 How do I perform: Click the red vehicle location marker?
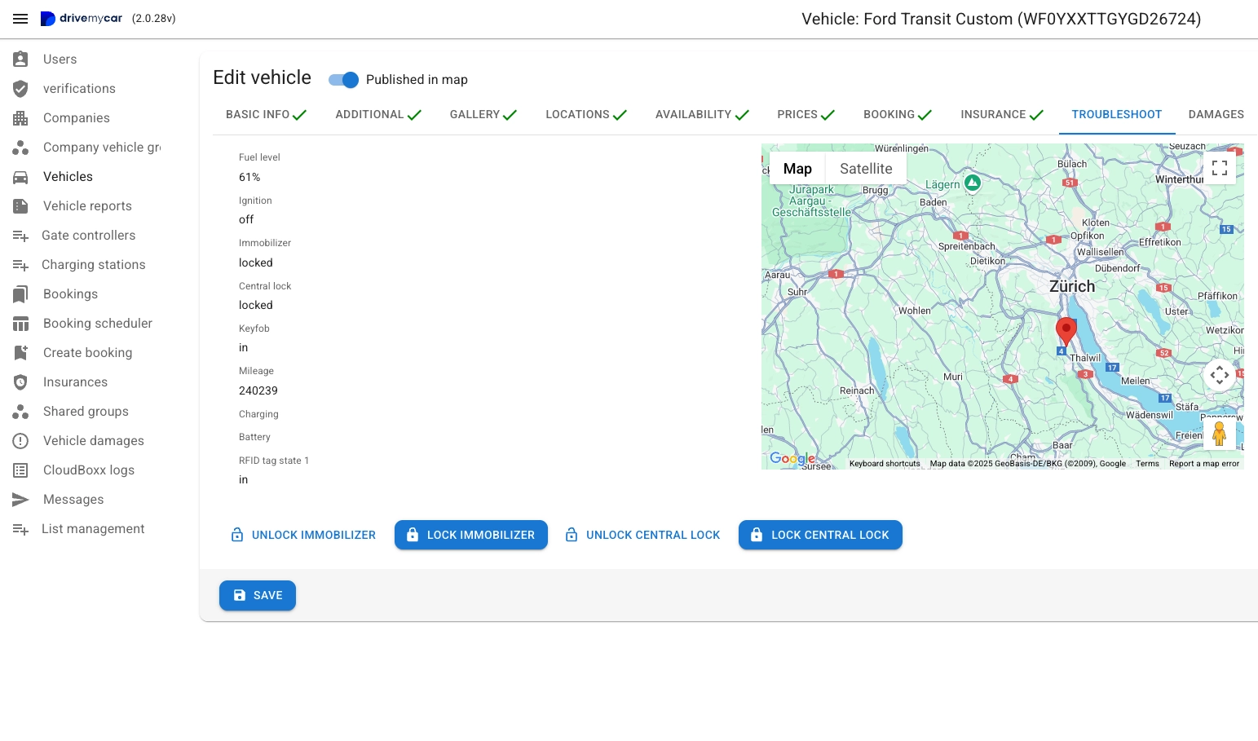[x=1066, y=330]
